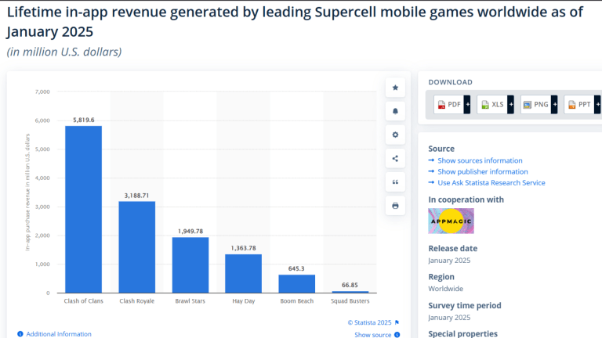The width and height of the screenshot is (602, 338).
Task: Click Use Ask Statista Research Service
Action: point(491,183)
